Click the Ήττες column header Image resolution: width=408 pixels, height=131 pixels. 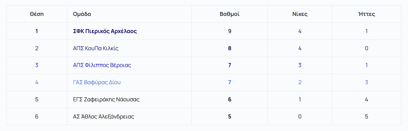tap(366, 14)
